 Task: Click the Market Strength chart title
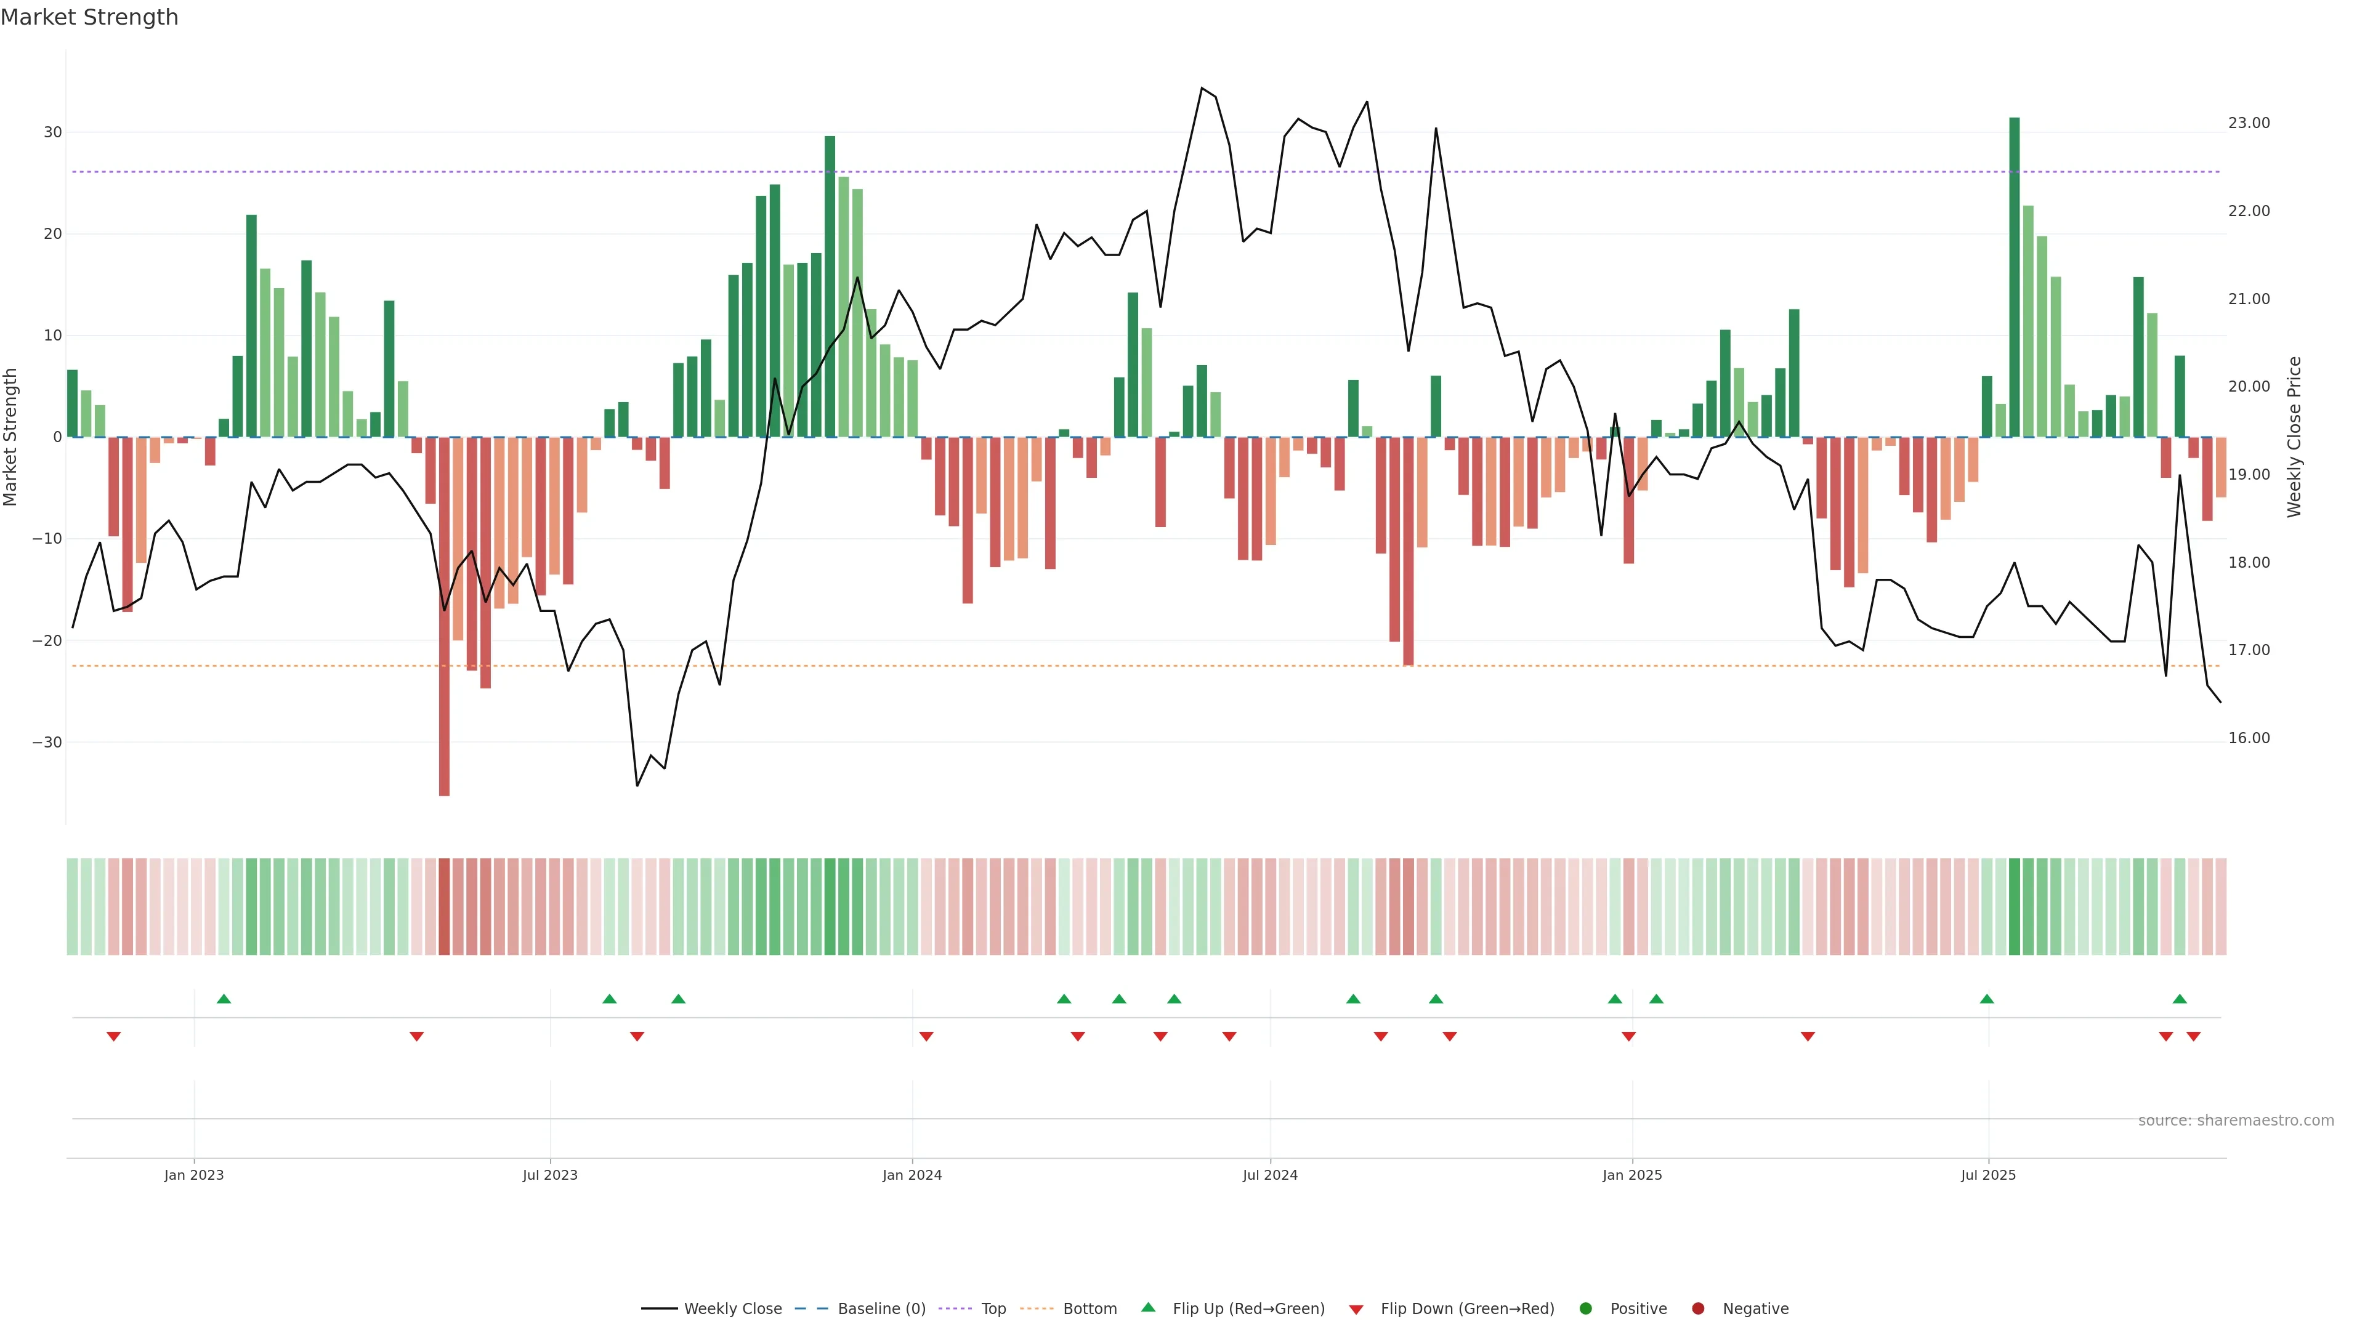point(89,17)
